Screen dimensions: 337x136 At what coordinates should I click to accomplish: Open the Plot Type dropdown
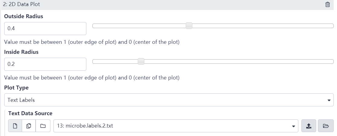pos(169,100)
